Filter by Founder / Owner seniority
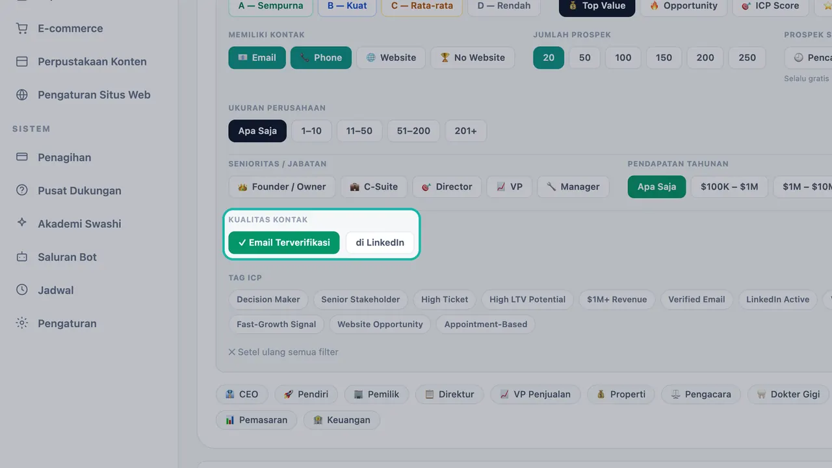832x468 pixels. (x=282, y=187)
